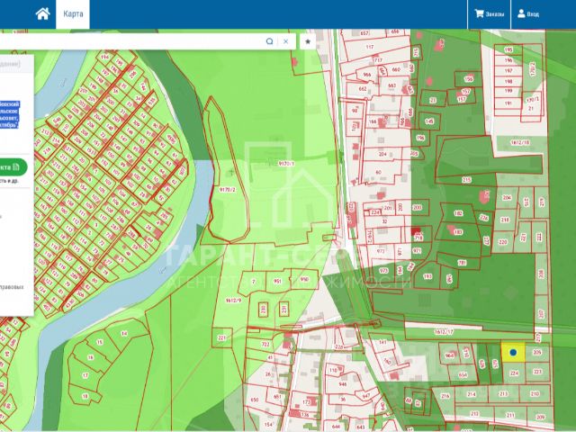This screenshot has height=432, width=576.
Task: Select parcel labeled 9170/1
Action: click(286, 164)
